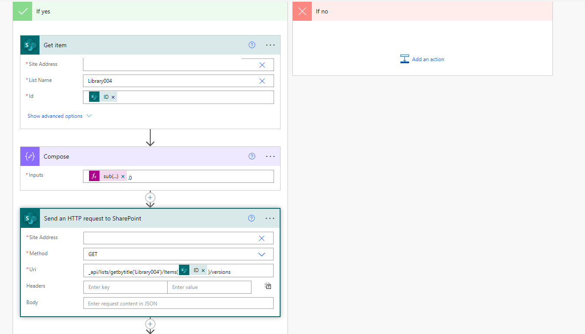
Task: Remove the sub(...) expression token
Action: 123,177
